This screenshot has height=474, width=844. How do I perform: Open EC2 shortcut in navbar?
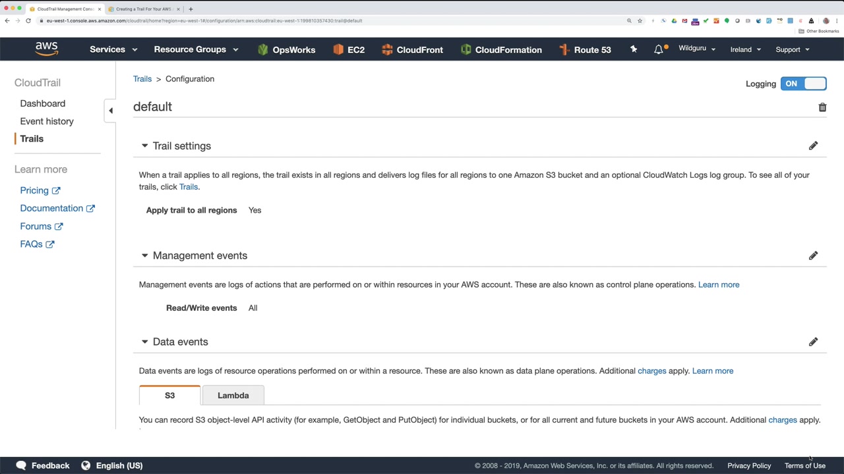click(x=349, y=49)
